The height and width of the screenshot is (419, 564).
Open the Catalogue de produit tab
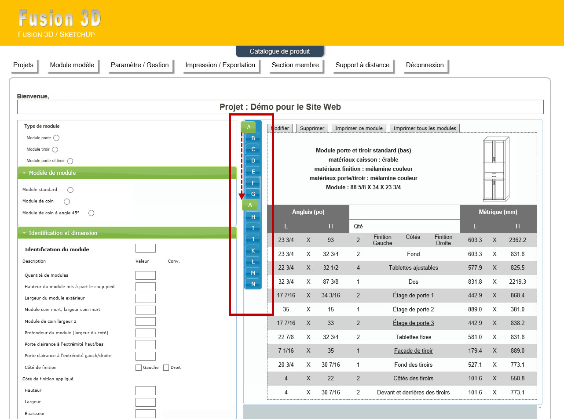[280, 51]
